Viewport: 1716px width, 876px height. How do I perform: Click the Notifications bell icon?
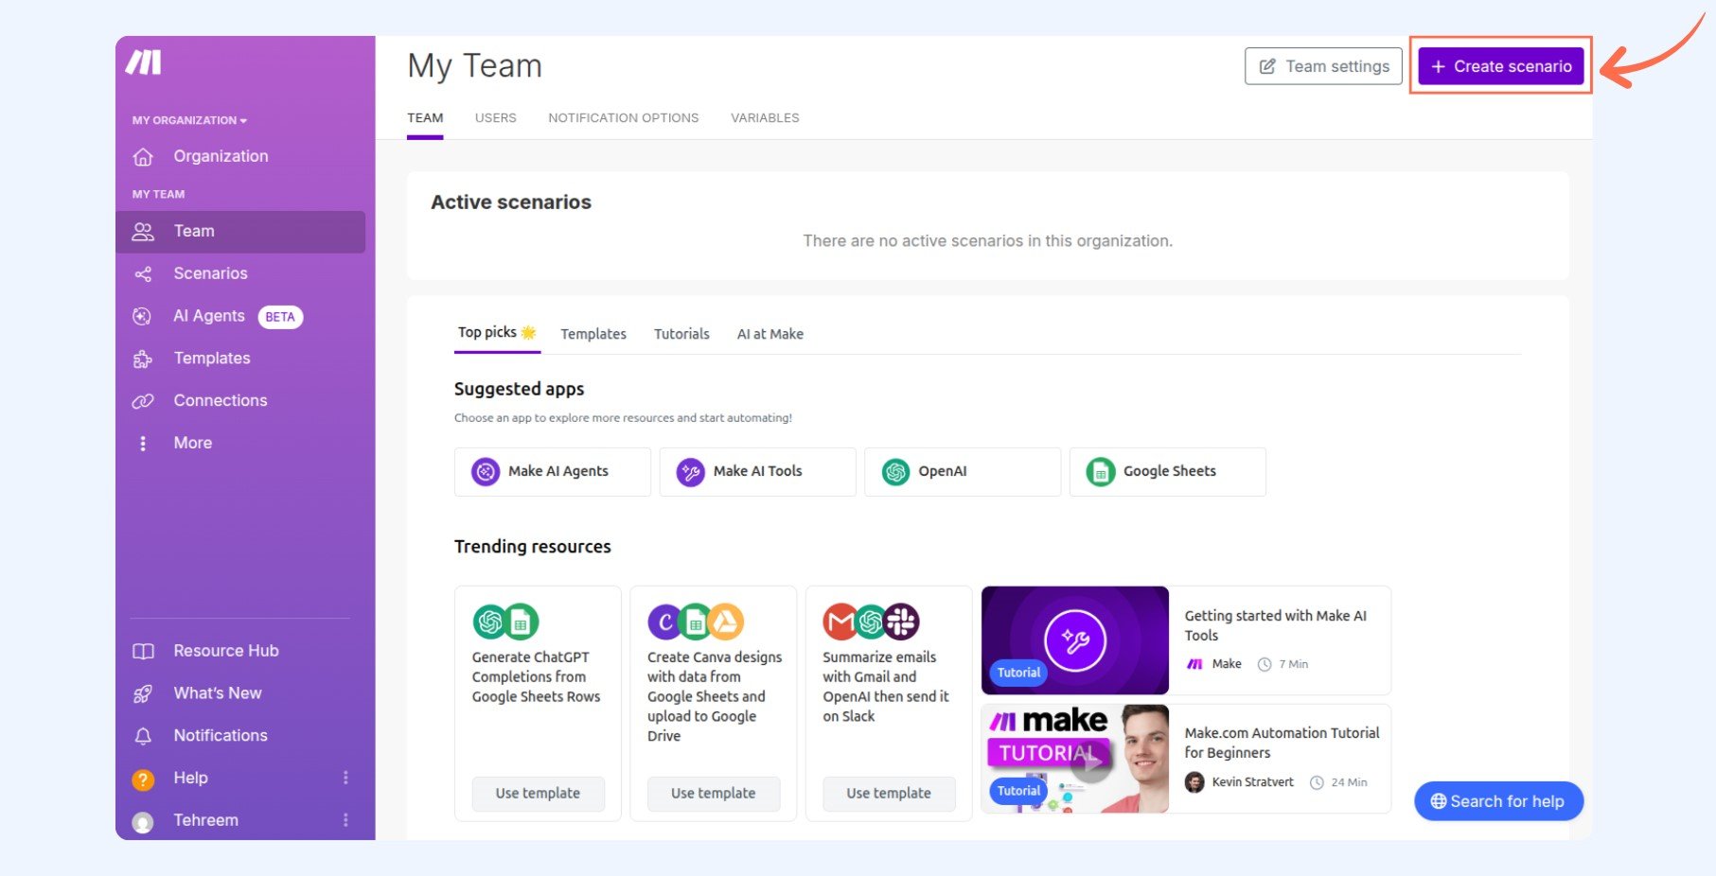tap(143, 736)
